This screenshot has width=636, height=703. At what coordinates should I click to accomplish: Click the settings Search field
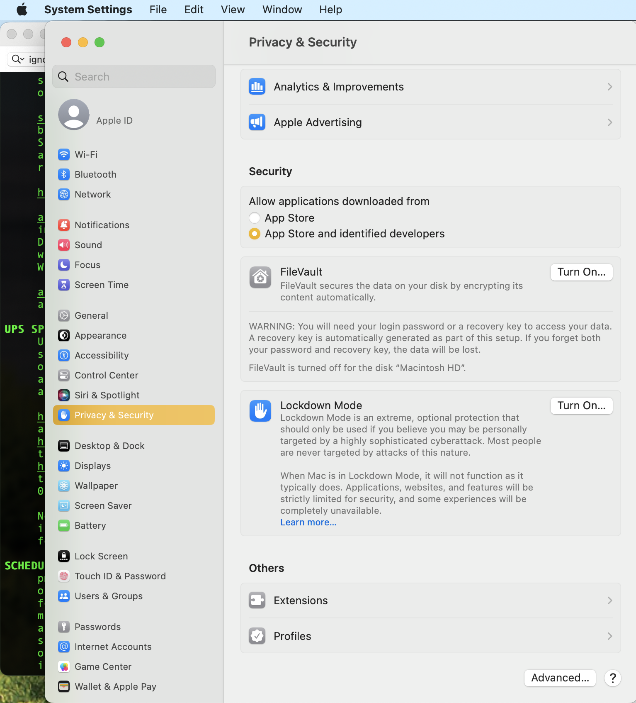point(134,76)
